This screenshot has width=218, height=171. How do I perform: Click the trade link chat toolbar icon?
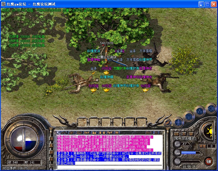[102, 133]
